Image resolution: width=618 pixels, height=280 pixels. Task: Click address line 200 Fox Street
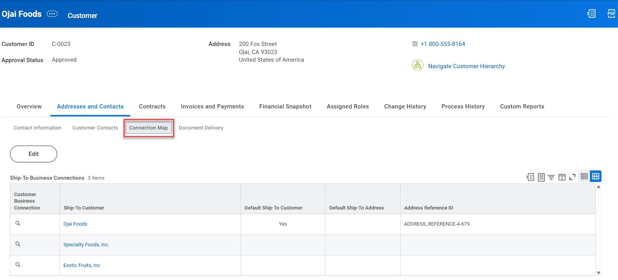[x=258, y=44]
